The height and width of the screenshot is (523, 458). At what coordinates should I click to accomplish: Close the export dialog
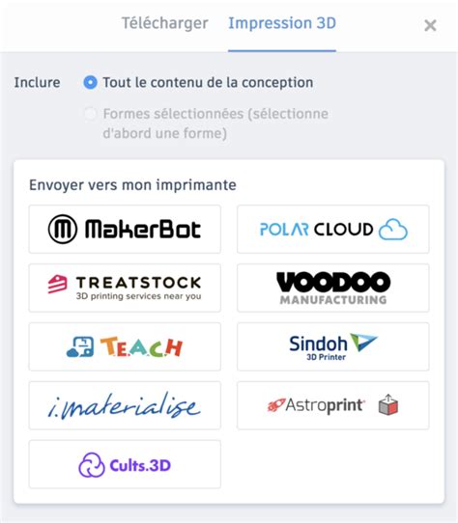tap(430, 25)
